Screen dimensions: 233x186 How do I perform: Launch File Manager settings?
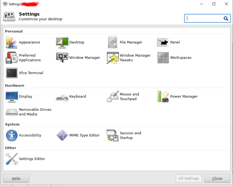[113, 42]
